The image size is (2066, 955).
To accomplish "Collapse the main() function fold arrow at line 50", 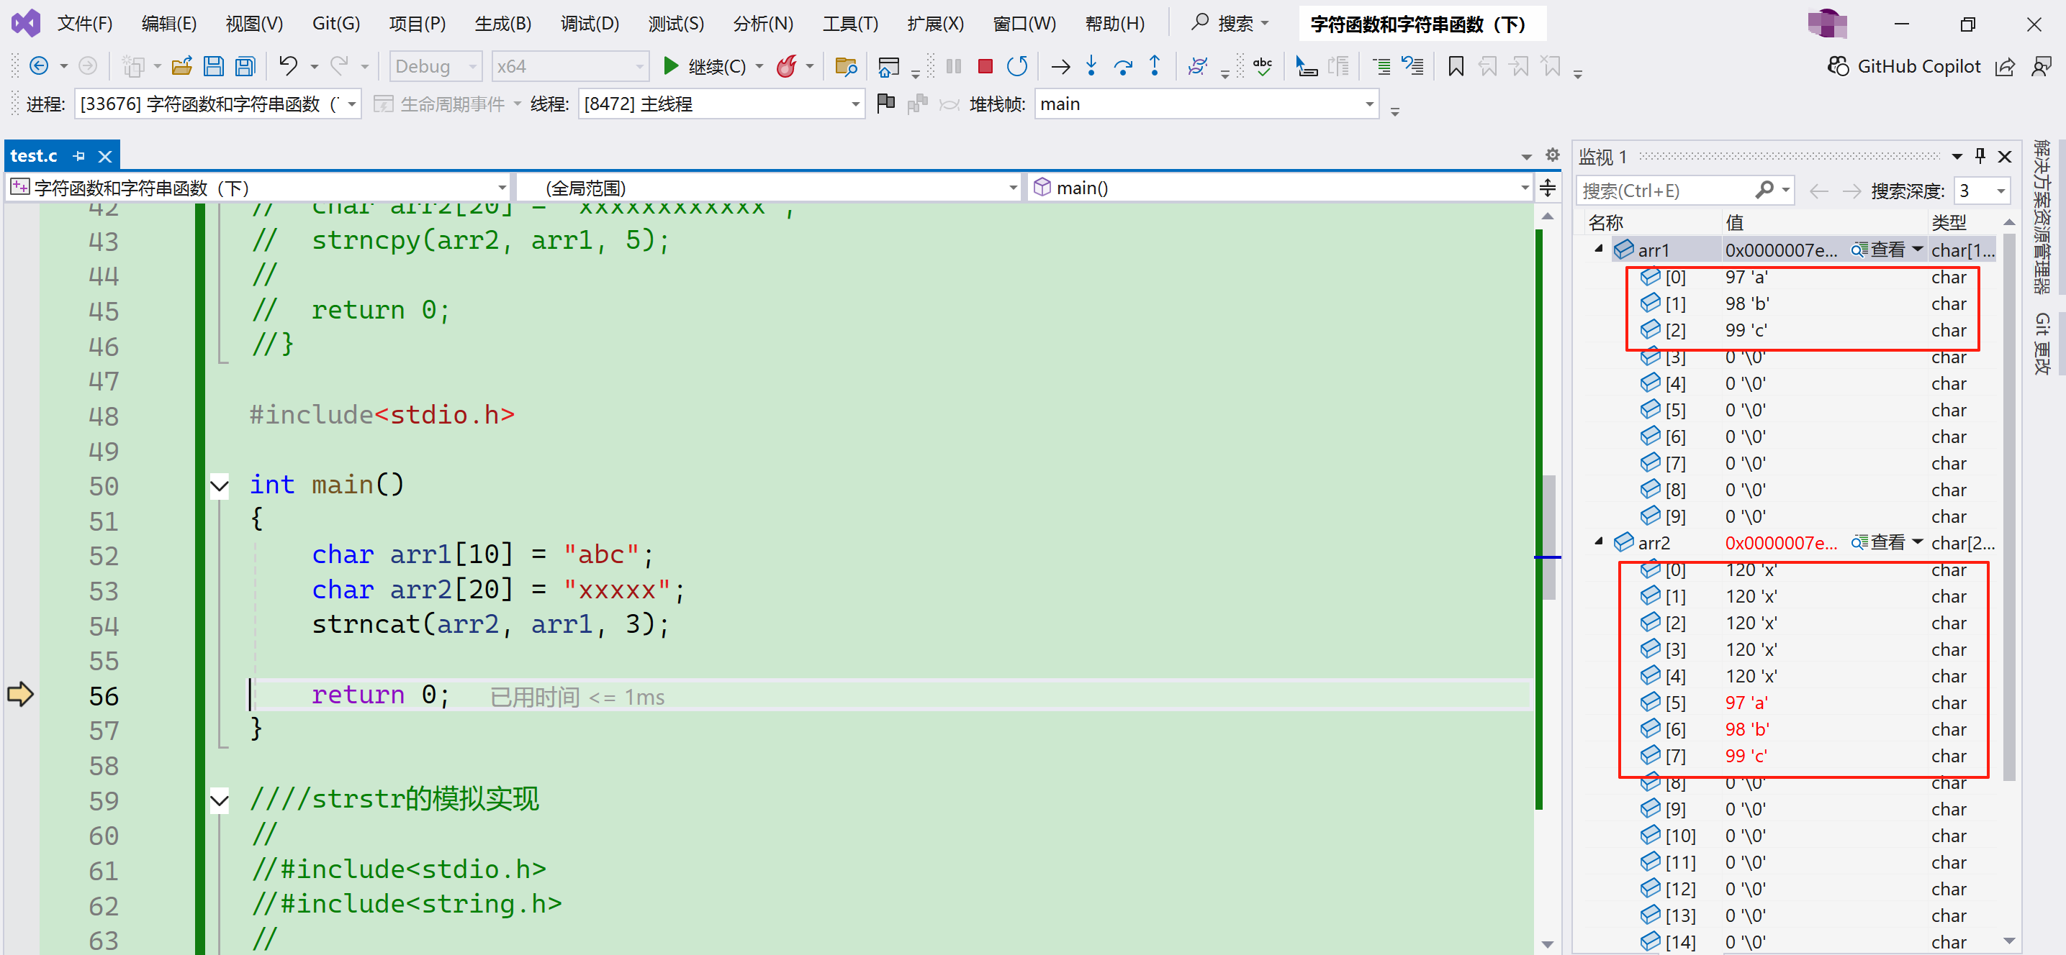I will click(219, 485).
